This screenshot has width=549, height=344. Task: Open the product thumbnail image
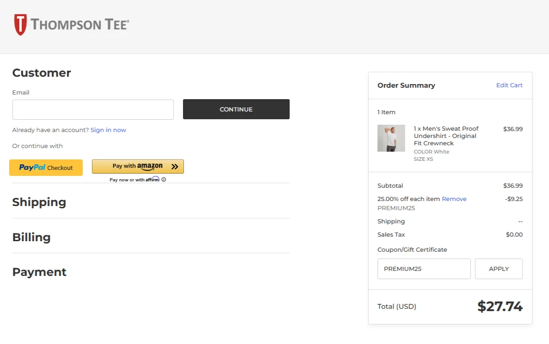pyautogui.click(x=391, y=138)
